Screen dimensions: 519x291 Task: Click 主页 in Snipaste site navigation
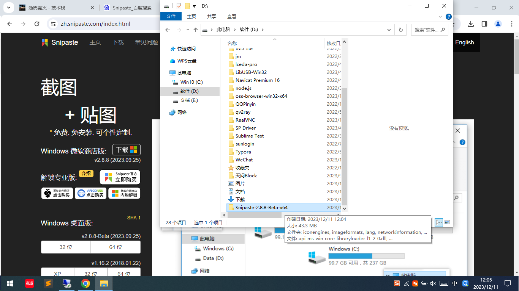click(95, 42)
